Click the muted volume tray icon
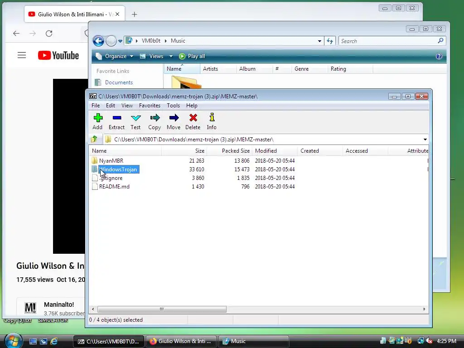Image resolution: width=464 pixels, height=348 pixels. pyautogui.click(x=429, y=341)
